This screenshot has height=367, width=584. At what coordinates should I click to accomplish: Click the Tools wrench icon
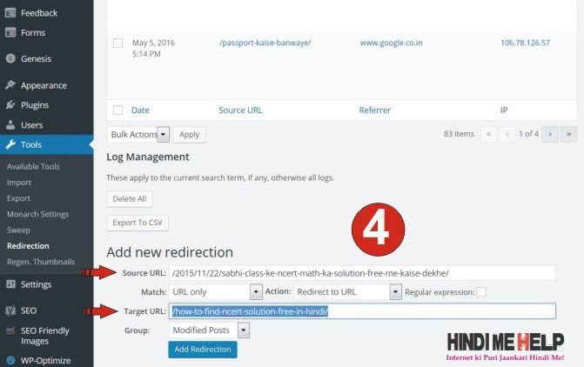pos(10,144)
